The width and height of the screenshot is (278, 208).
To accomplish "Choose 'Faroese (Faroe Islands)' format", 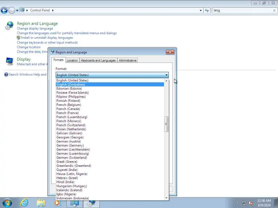I will [x=110, y=93].
